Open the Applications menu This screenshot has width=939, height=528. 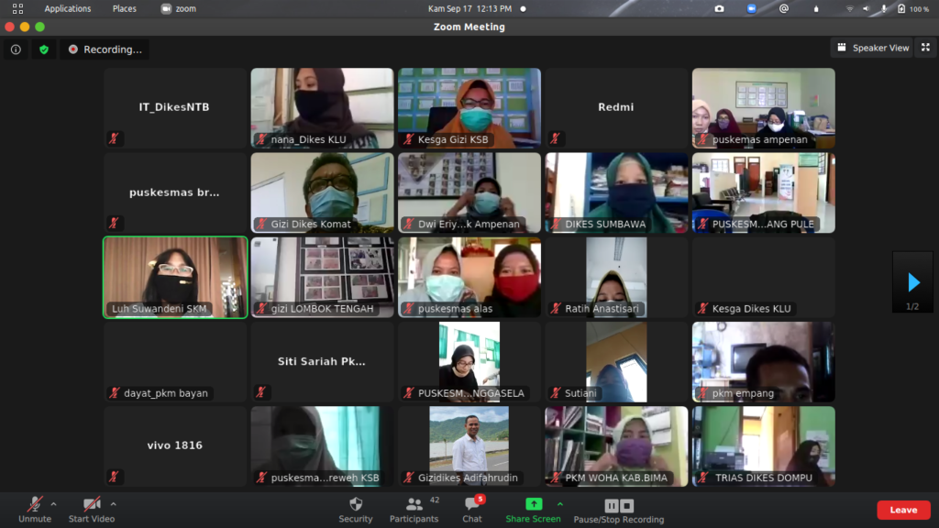(x=68, y=8)
